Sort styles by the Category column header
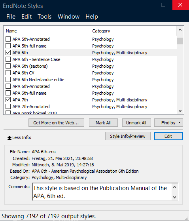The width and height of the screenshot is (189, 221). click(133, 31)
